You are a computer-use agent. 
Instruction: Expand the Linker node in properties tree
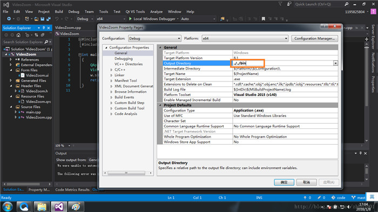[111, 75]
